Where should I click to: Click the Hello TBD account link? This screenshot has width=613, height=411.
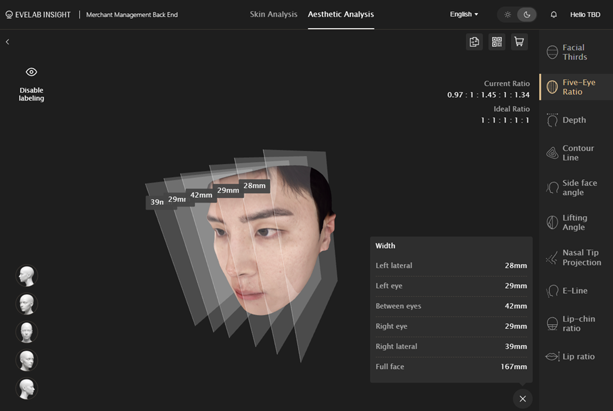point(585,15)
